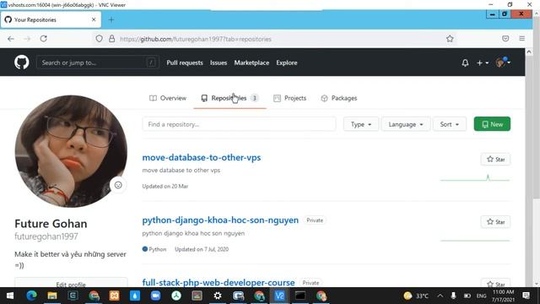Click the futuregohan1997 username text
Image resolution: width=540 pixels, height=304 pixels.
tap(46, 236)
